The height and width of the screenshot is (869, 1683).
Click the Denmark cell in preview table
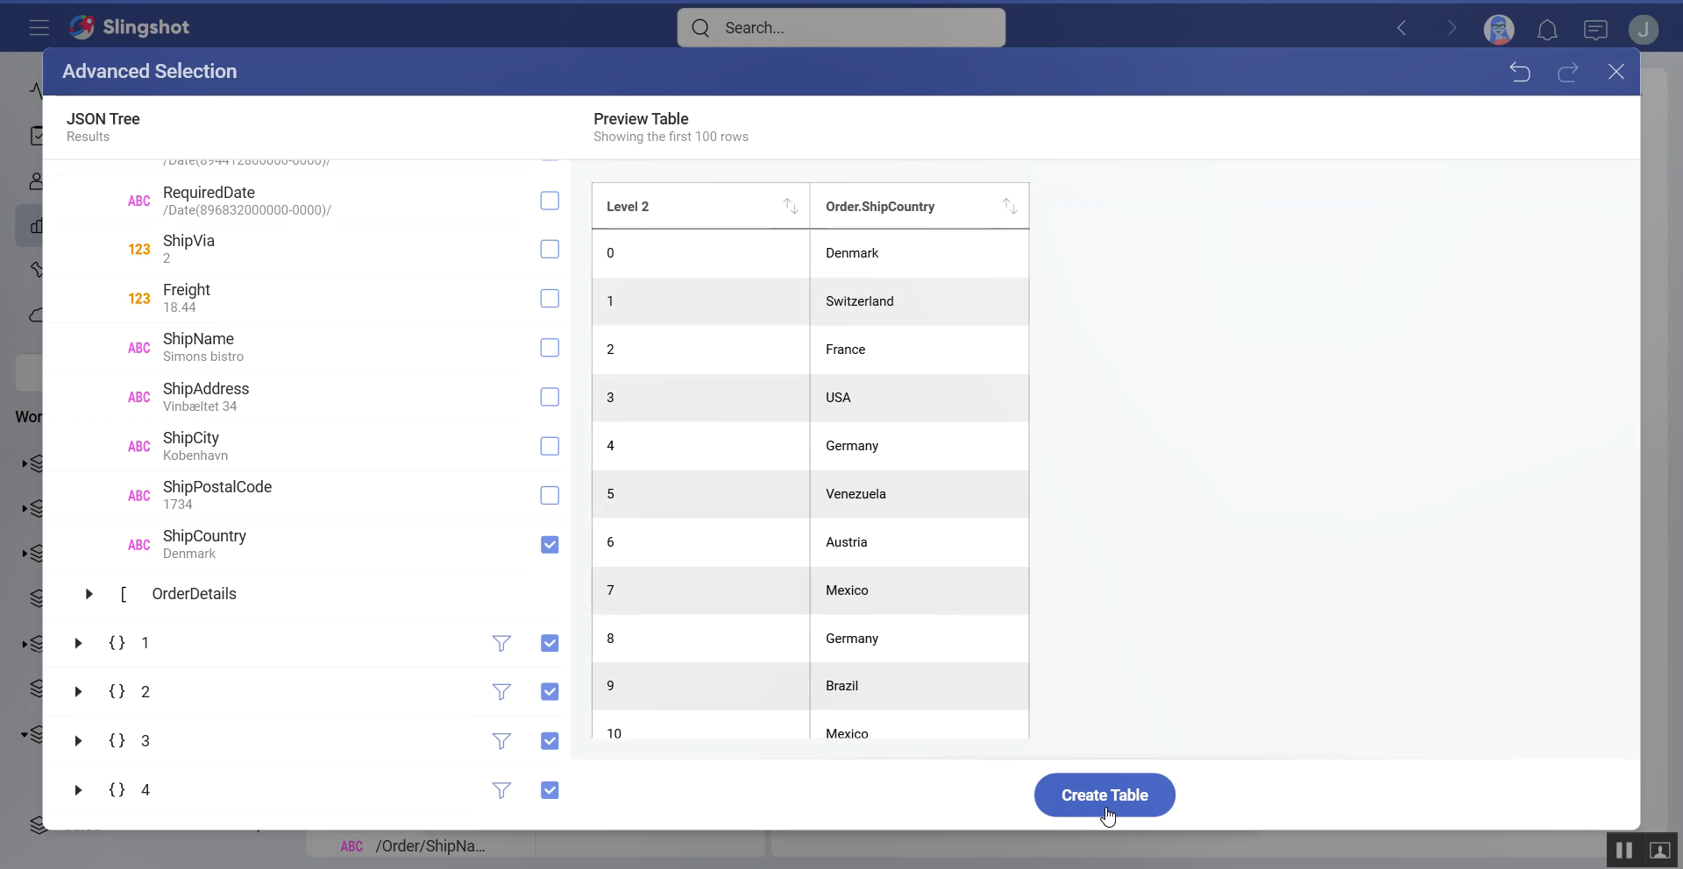(920, 253)
